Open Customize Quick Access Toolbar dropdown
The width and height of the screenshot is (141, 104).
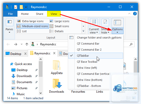26,7
